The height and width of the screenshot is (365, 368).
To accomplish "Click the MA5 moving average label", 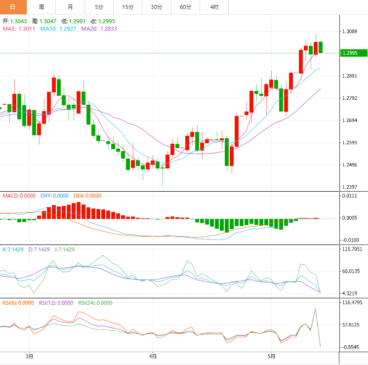I will (19, 29).
